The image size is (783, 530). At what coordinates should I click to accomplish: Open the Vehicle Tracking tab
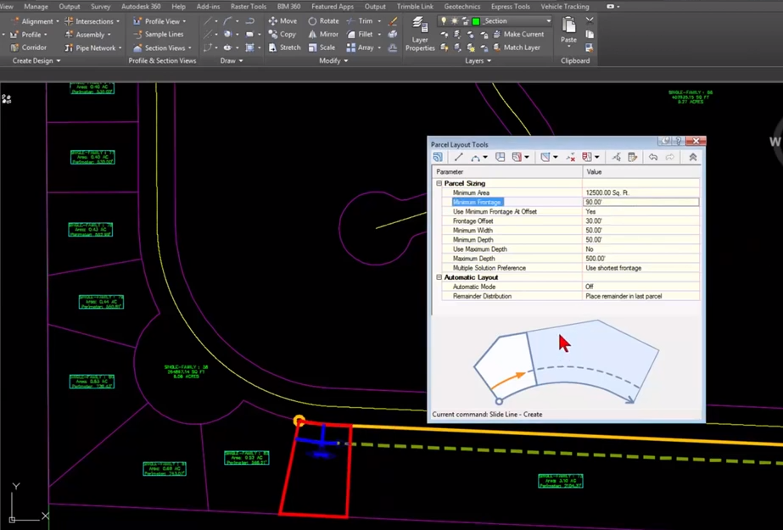(x=565, y=7)
